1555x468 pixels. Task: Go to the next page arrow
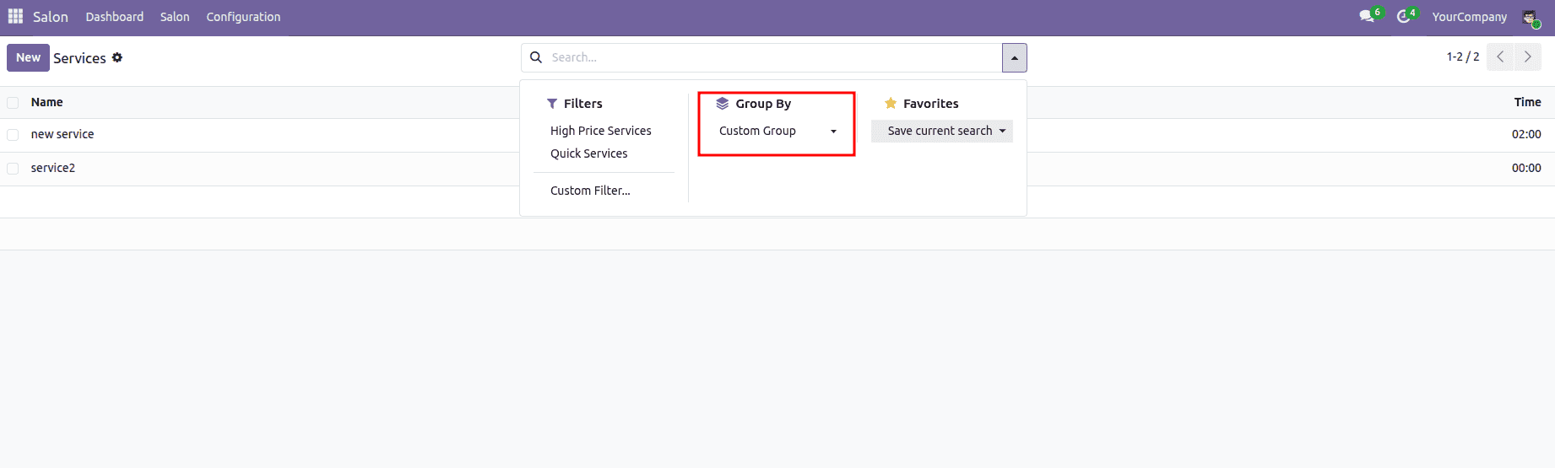(x=1527, y=57)
